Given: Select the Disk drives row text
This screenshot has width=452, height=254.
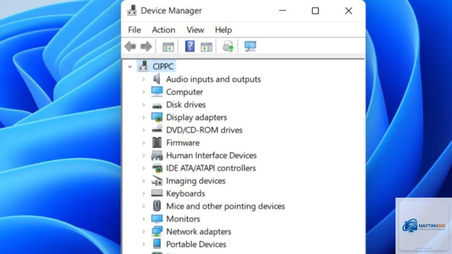Looking at the screenshot, I should pyautogui.click(x=186, y=105).
